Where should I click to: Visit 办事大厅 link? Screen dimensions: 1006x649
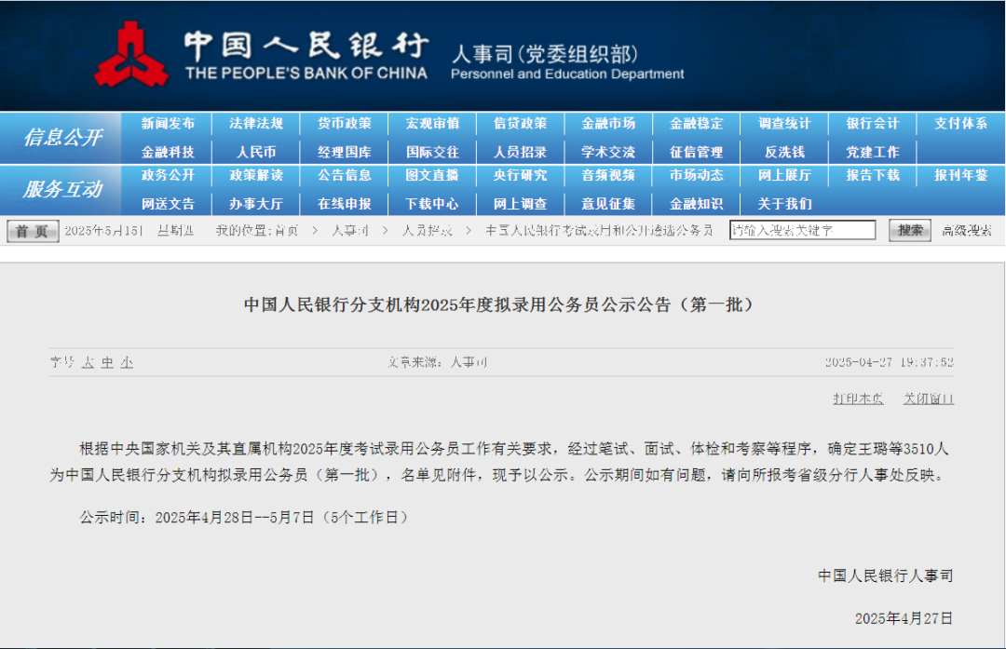pyautogui.click(x=256, y=204)
